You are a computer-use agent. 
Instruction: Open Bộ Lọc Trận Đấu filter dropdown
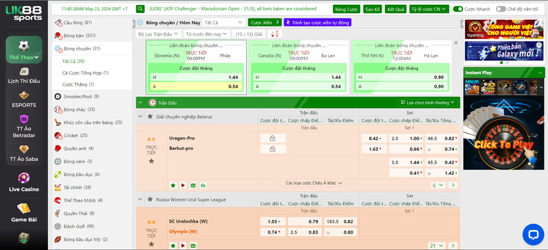[158, 34]
